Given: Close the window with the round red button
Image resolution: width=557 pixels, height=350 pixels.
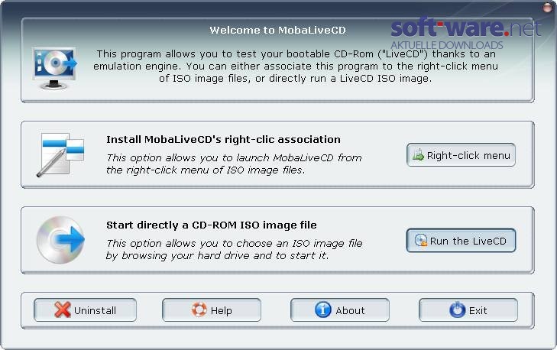Looking at the screenshot, I should point(547,8).
